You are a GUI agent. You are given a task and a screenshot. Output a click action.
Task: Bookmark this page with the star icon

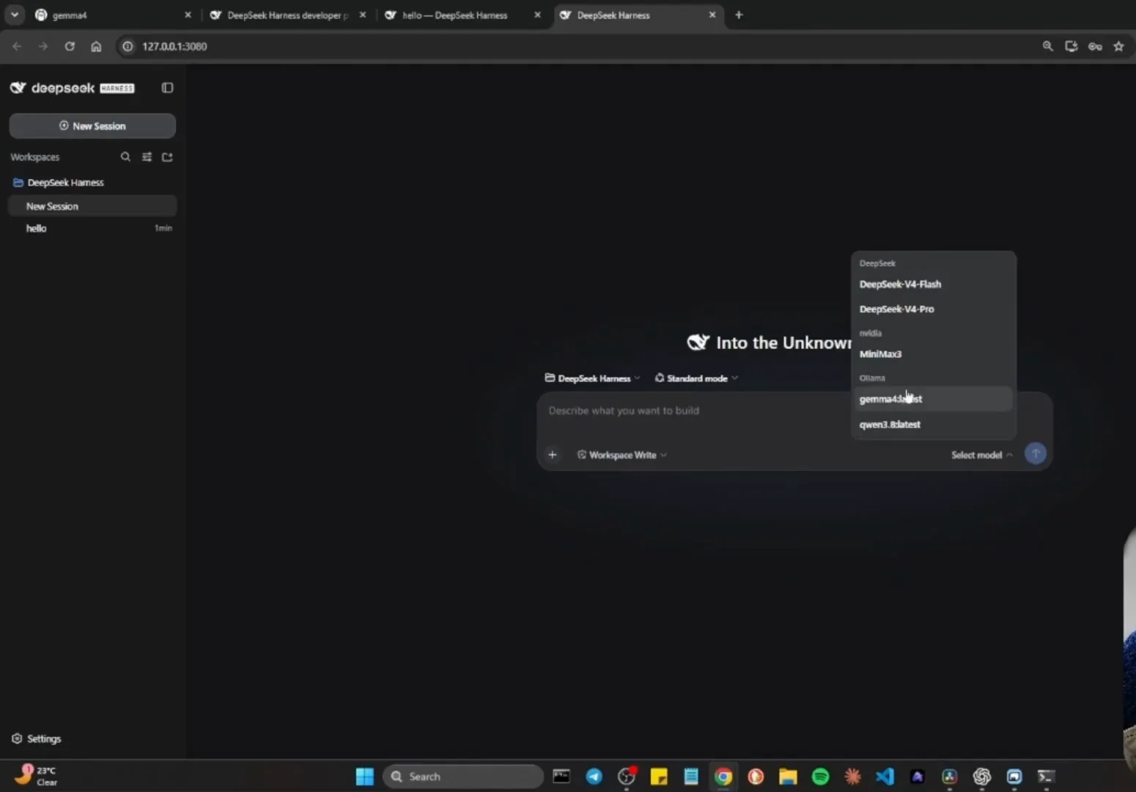pyautogui.click(x=1118, y=46)
